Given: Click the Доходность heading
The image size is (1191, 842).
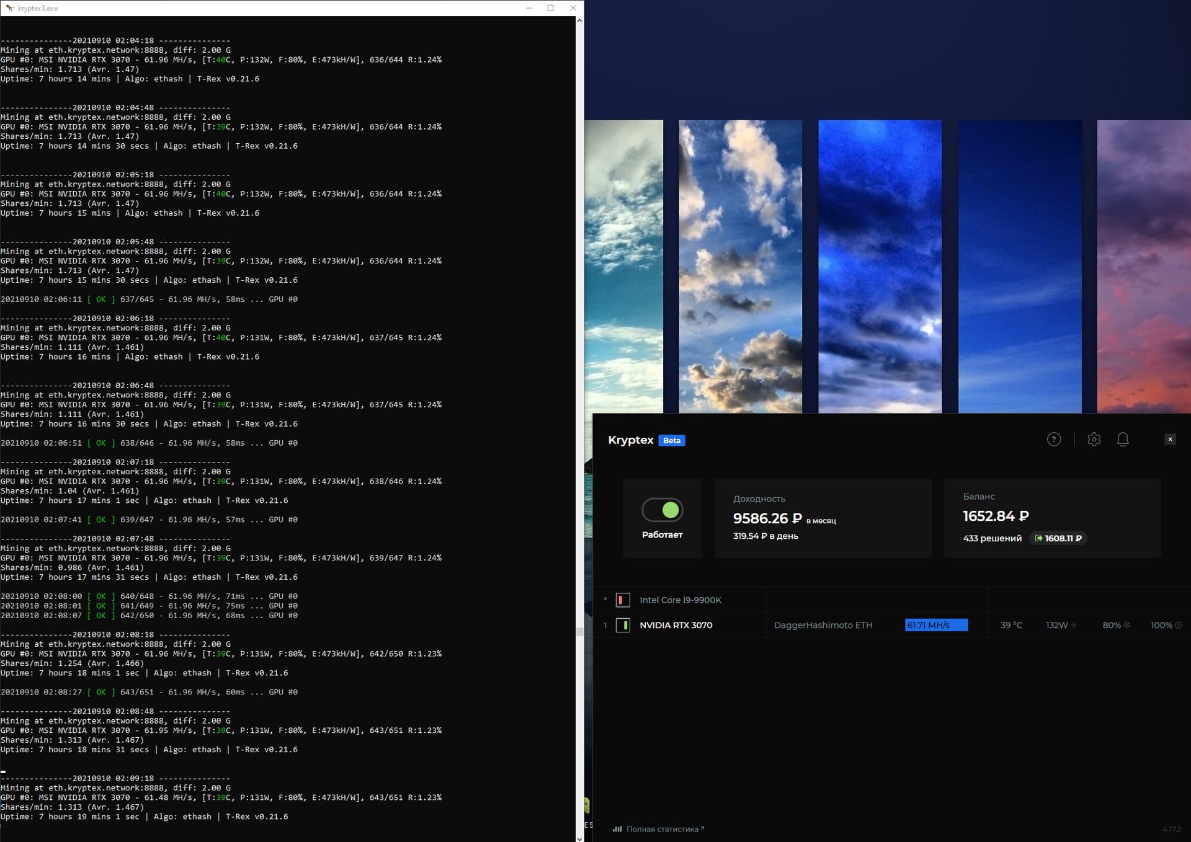Looking at the screenshot, I should pos(759,499).
